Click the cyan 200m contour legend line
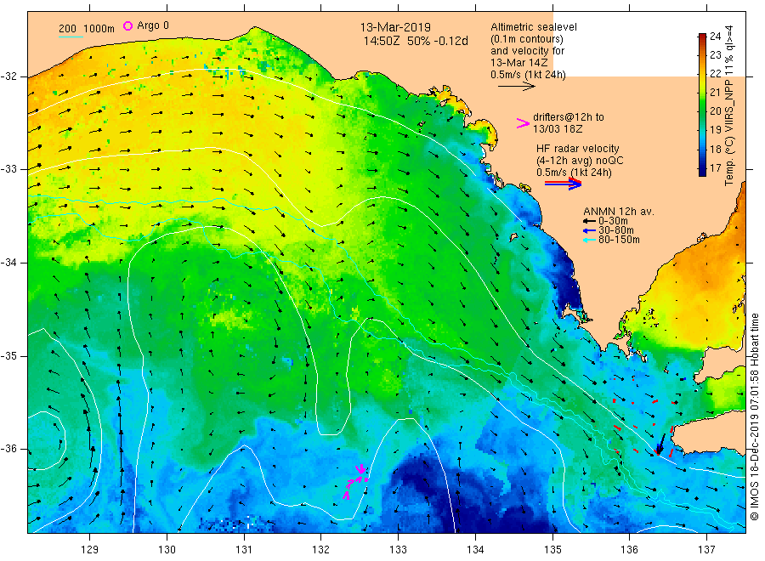The height and width of the screenshot is (561, 765). (71, 37)
